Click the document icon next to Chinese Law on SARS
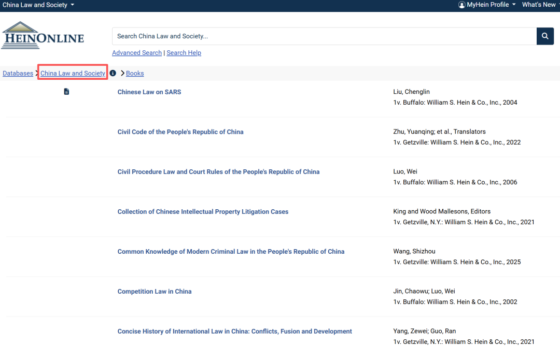This screenshot has height=347, width=560. 66,92
